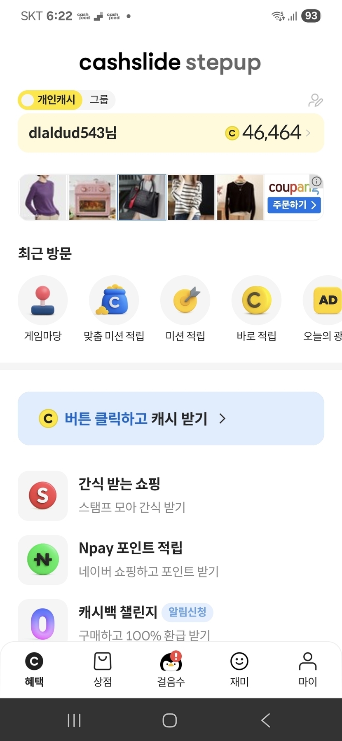Tap the profile edit icon
This screenshot has height=741, width=342.
click(315, 100)
